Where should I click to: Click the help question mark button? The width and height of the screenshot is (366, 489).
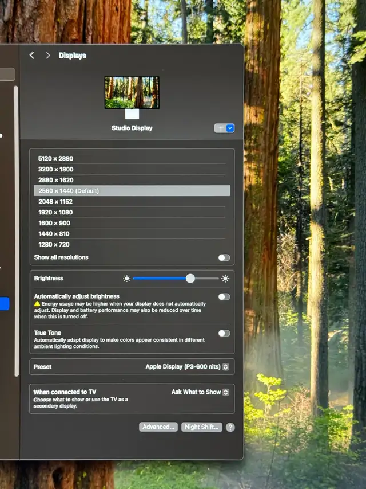pos(230,427)
